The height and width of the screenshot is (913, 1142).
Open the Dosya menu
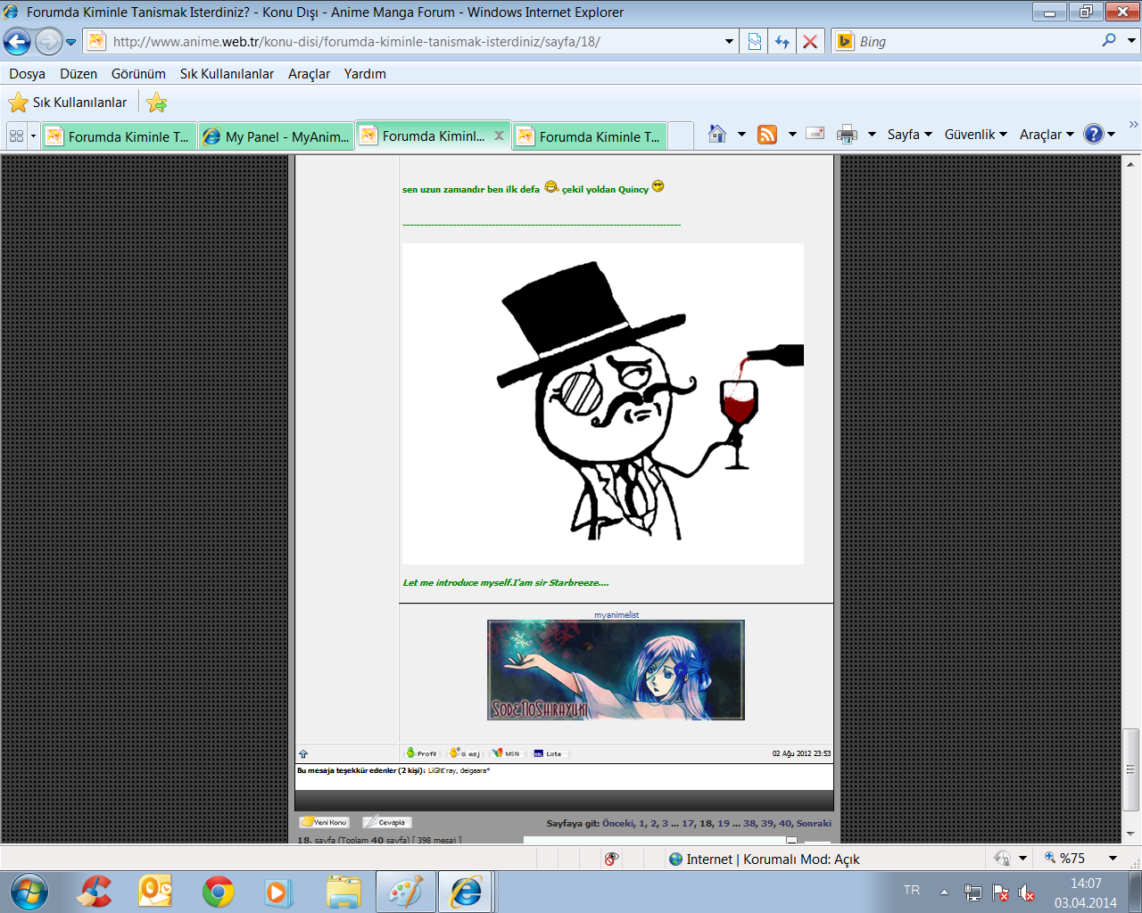pos(27,74)
